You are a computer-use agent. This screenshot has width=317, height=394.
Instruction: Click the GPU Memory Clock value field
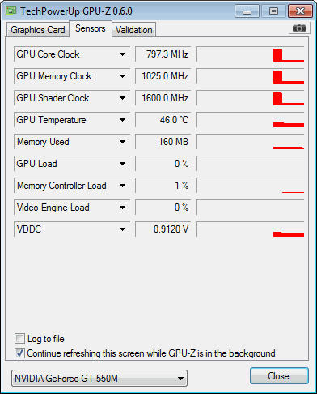[x=163, y=76]
